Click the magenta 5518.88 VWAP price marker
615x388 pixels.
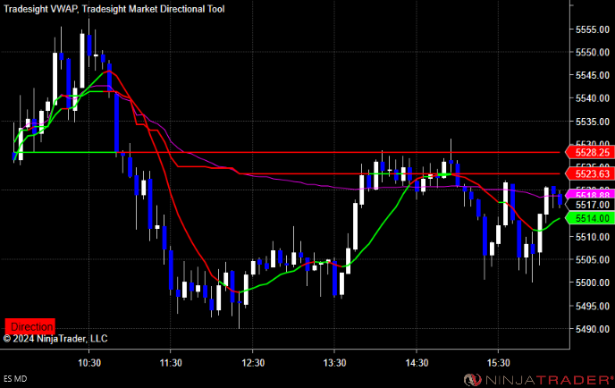(589, 194)
